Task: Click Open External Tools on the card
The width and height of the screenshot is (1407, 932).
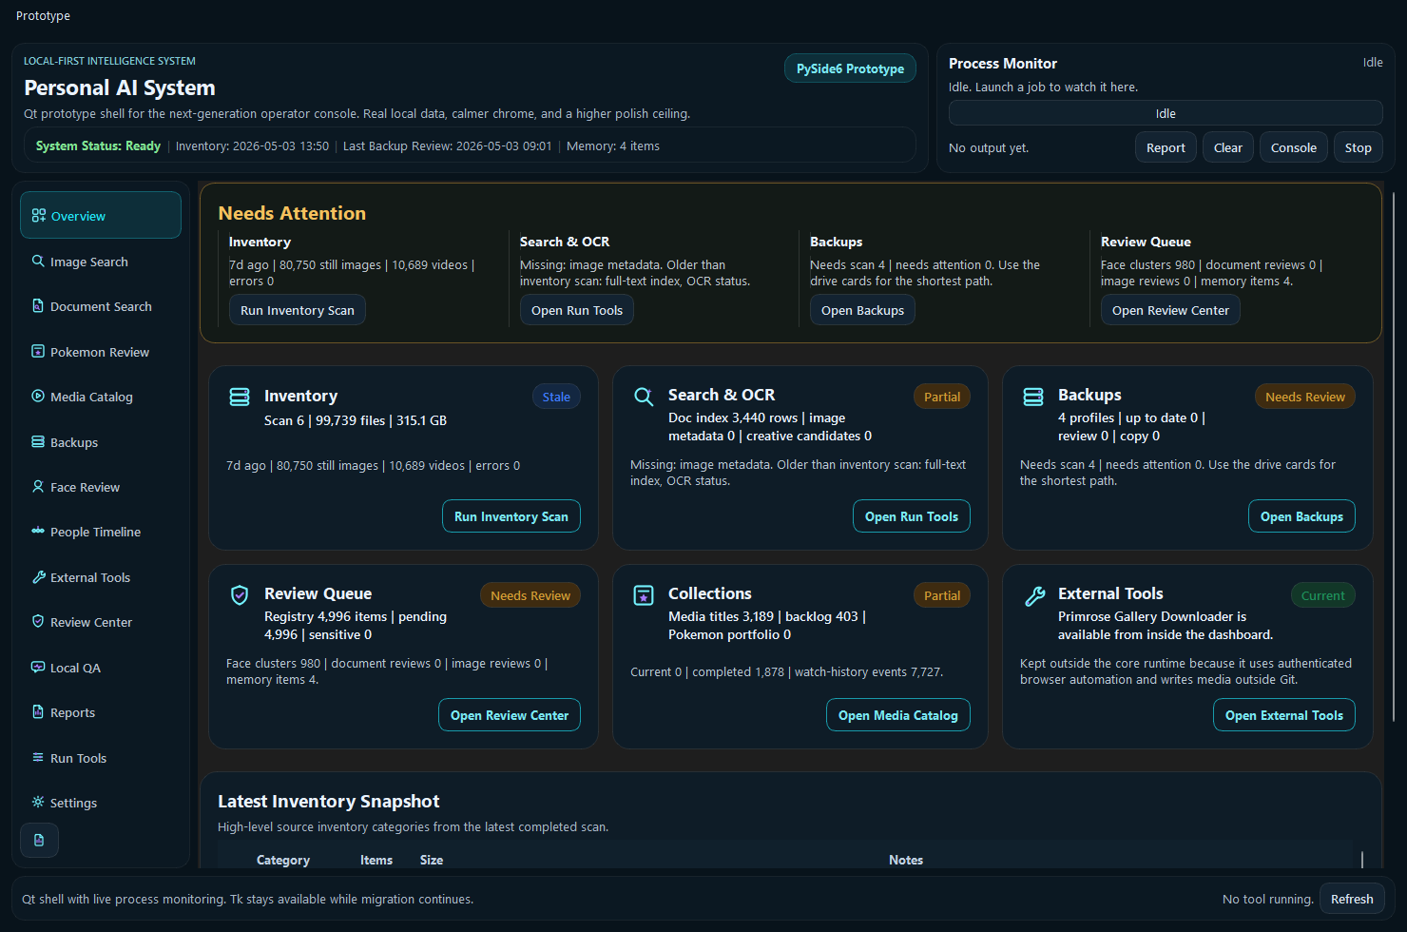Action: pos(1283,715)
